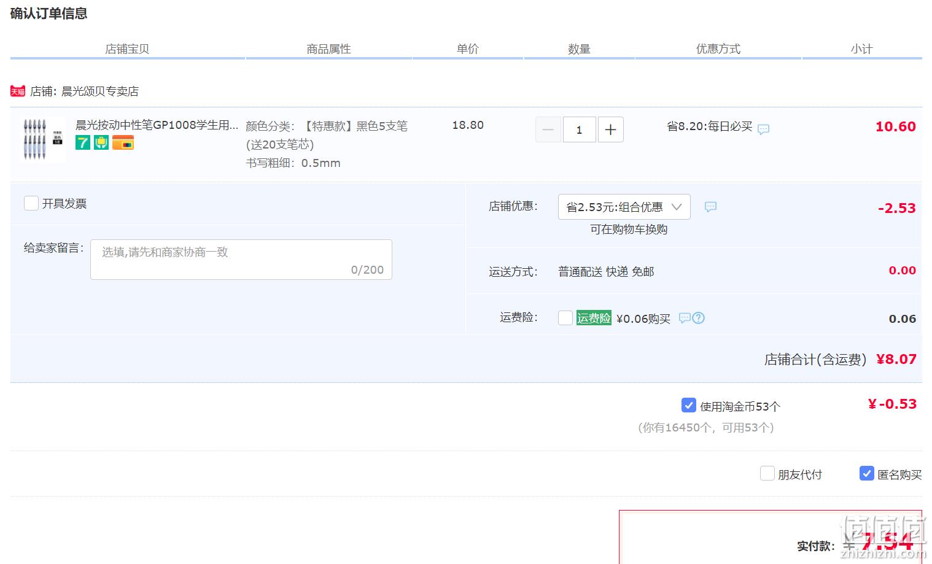
Task: Click the 店铺宝贝 column header
Action: point(127,49)
